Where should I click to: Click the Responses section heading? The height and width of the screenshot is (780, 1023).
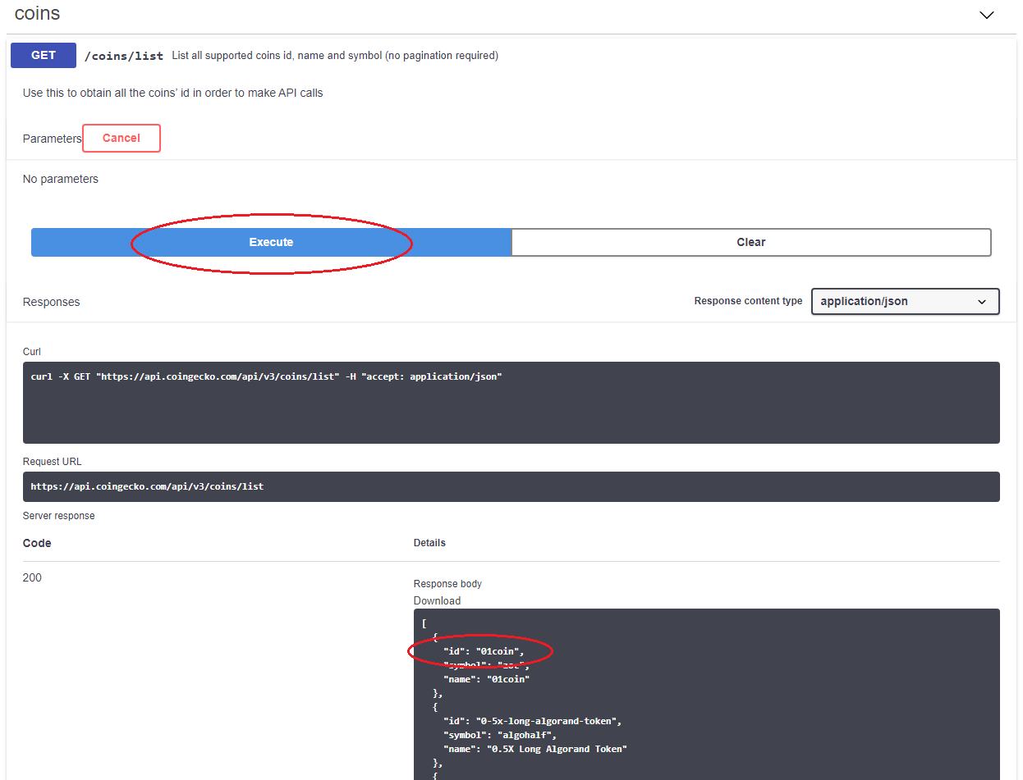pos(52,302)
